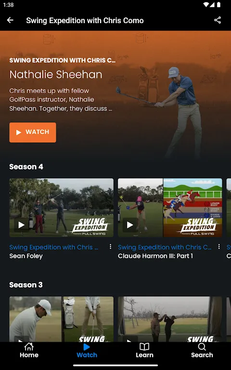Select the Watch tab

[87, 351]
